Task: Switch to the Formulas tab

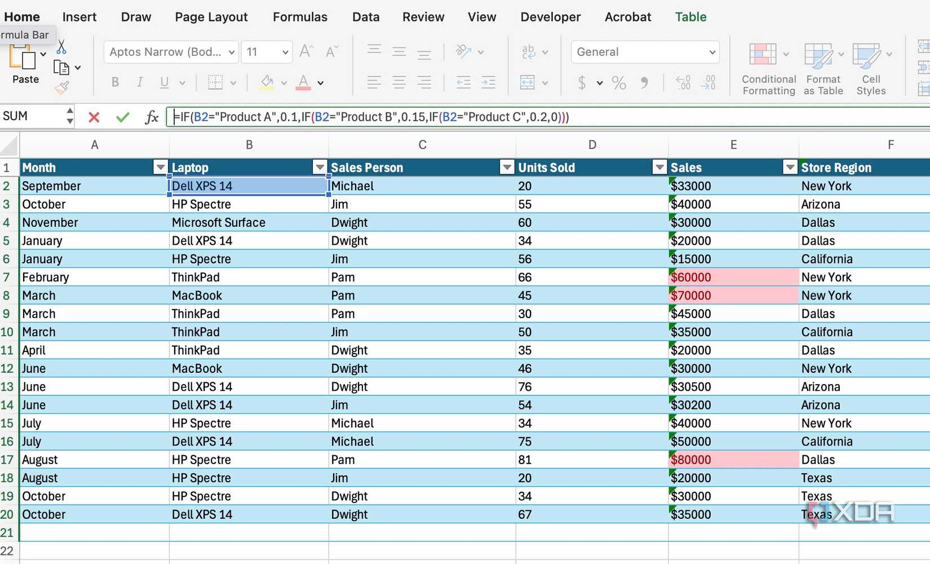Action: click(x=300, y=17)
